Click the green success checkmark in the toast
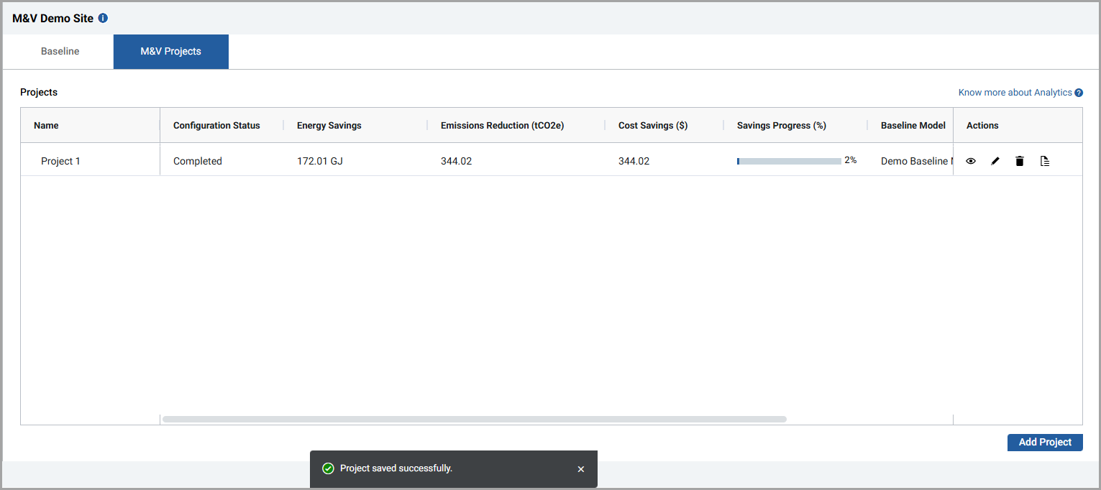 click(x=328, y=468)
